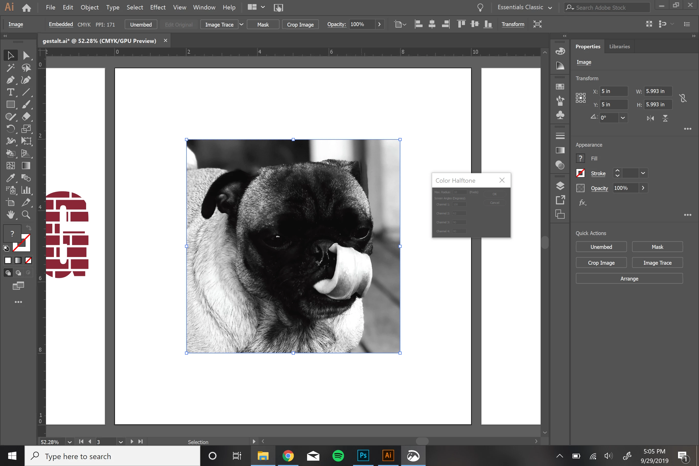Click the width W input field
This screenshot has width=699, height=466.
(658, 91)
